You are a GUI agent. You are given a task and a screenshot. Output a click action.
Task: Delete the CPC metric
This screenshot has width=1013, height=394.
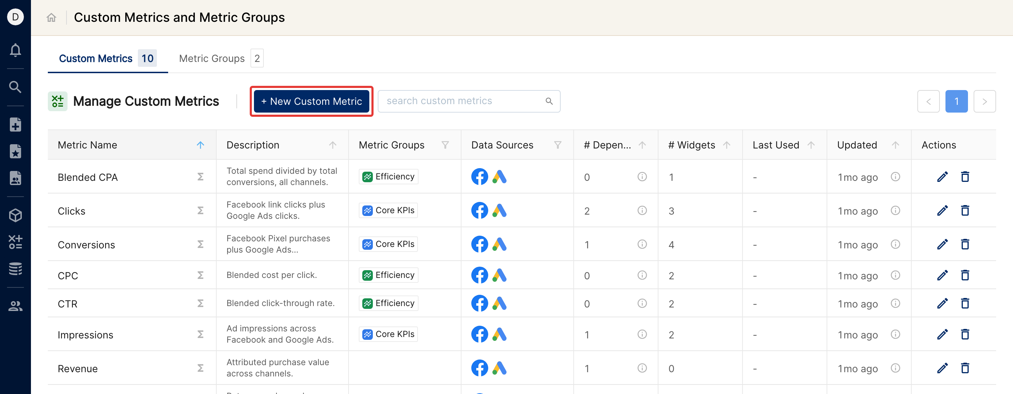click(965, 275)
